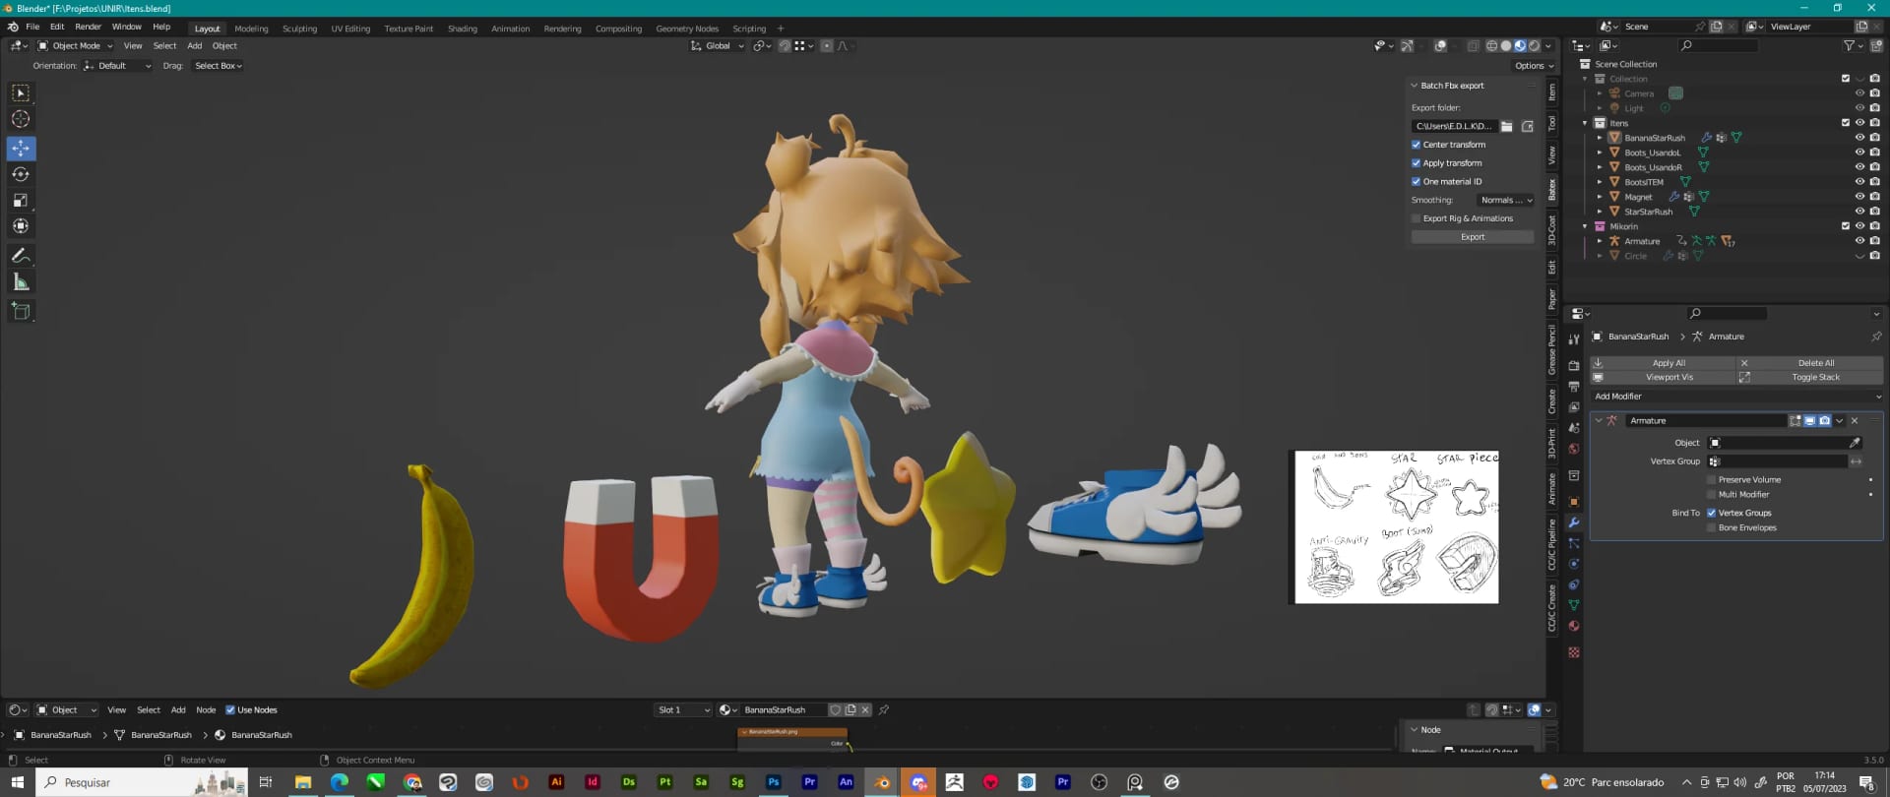Open the Physics properties tab
This screenshot has width=1890, height=797.
(x=1574, y=564)
